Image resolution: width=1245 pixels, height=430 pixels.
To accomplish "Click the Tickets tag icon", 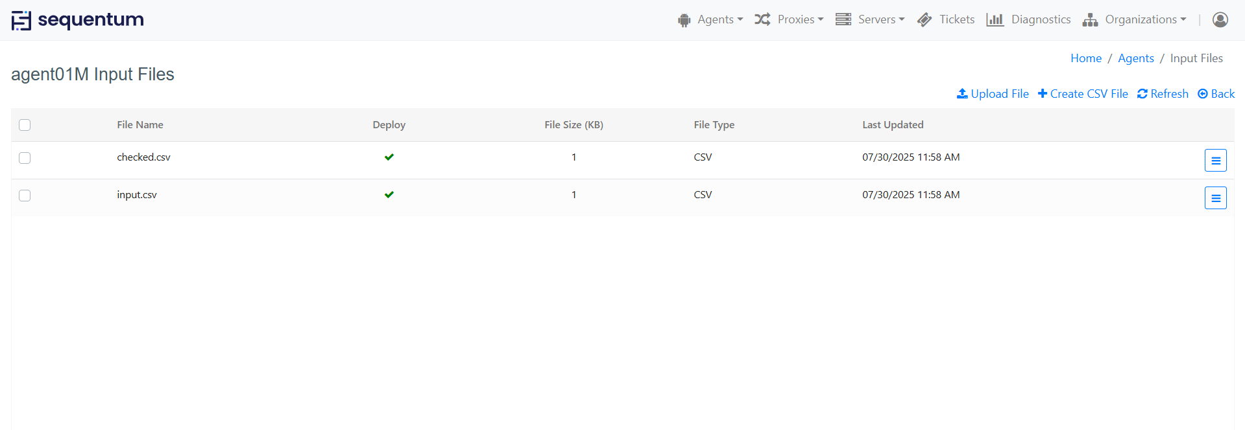I will (925, 20).
